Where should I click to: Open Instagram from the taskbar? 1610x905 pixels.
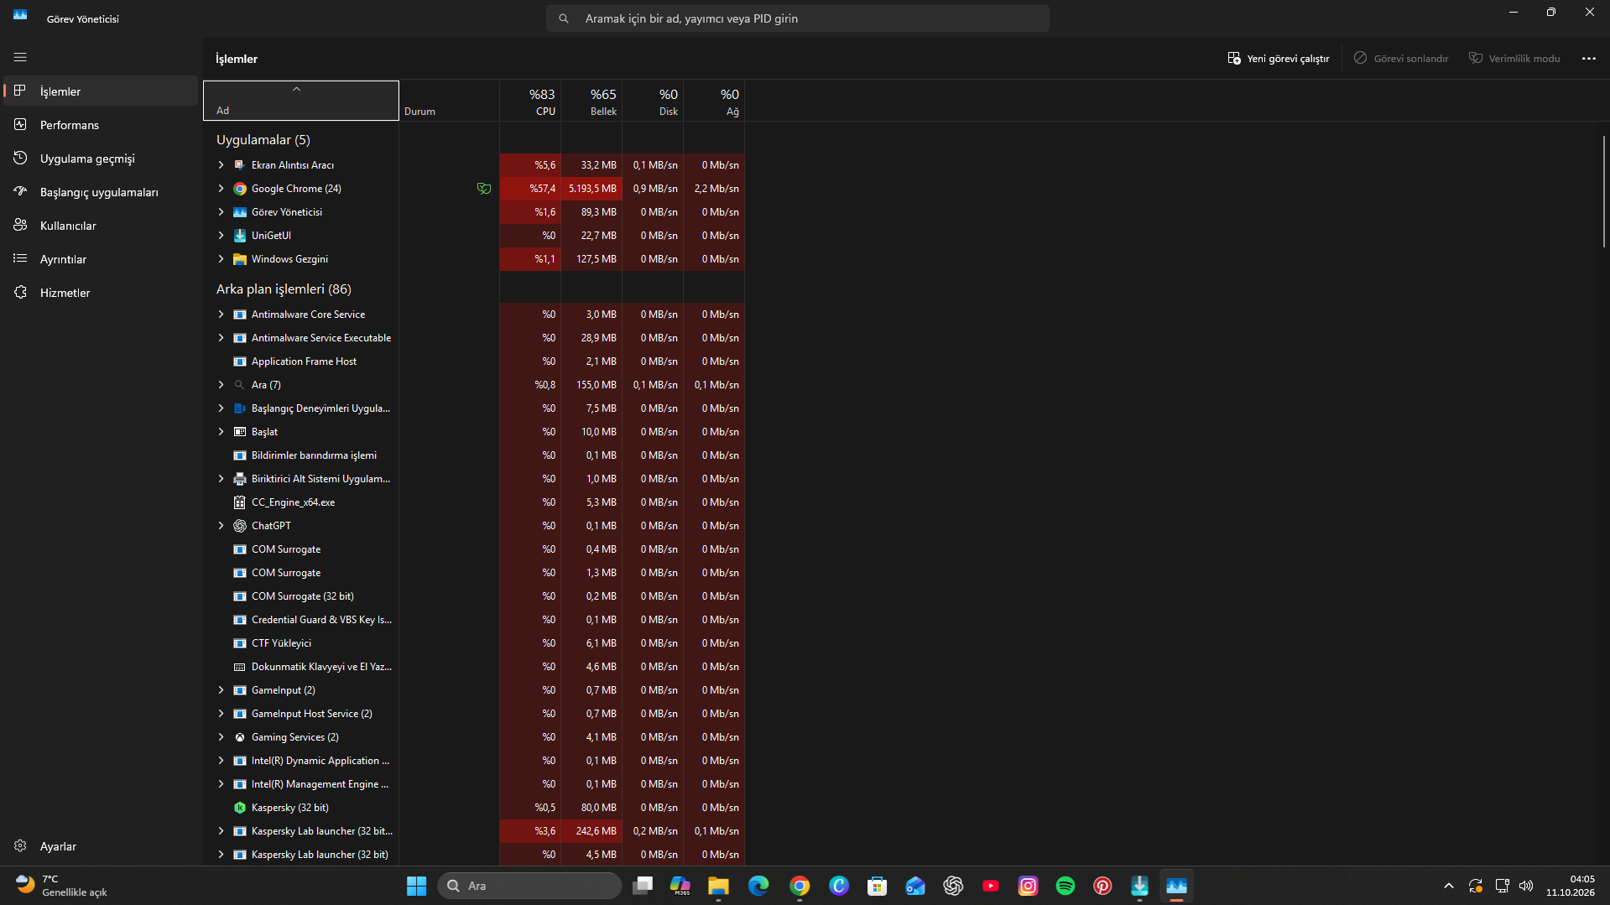(1028, 886)
